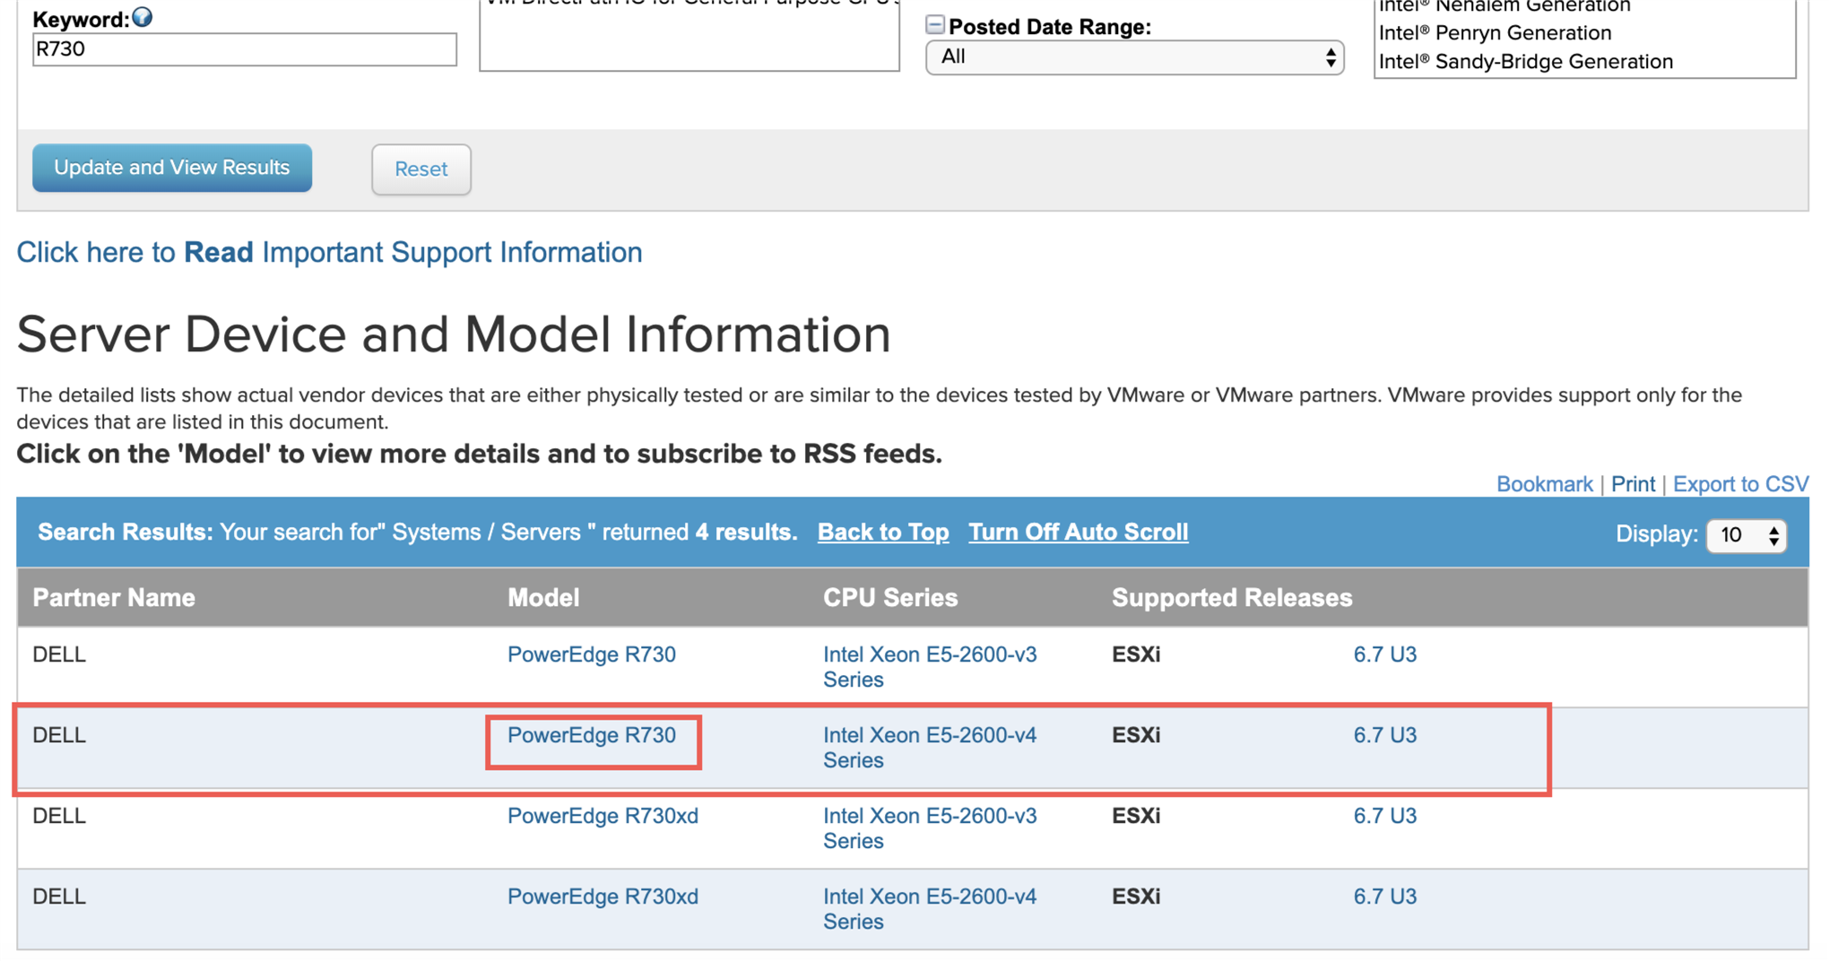The image size is (1829, 961).
Task: Click the CPU Series column header
Action: pyautogui.click(x=890, y=597)
